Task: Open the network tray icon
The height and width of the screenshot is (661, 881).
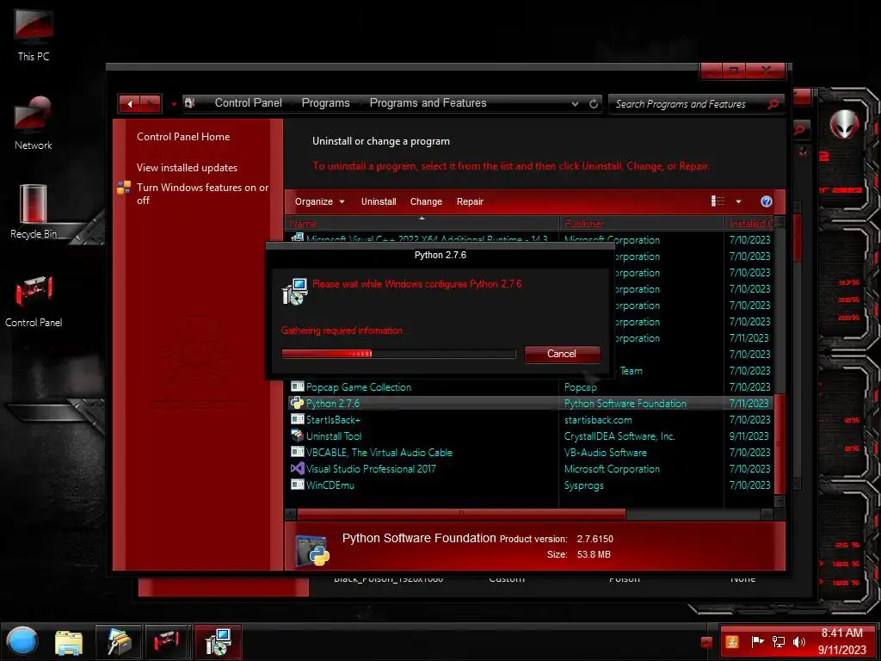Action: 778,642
